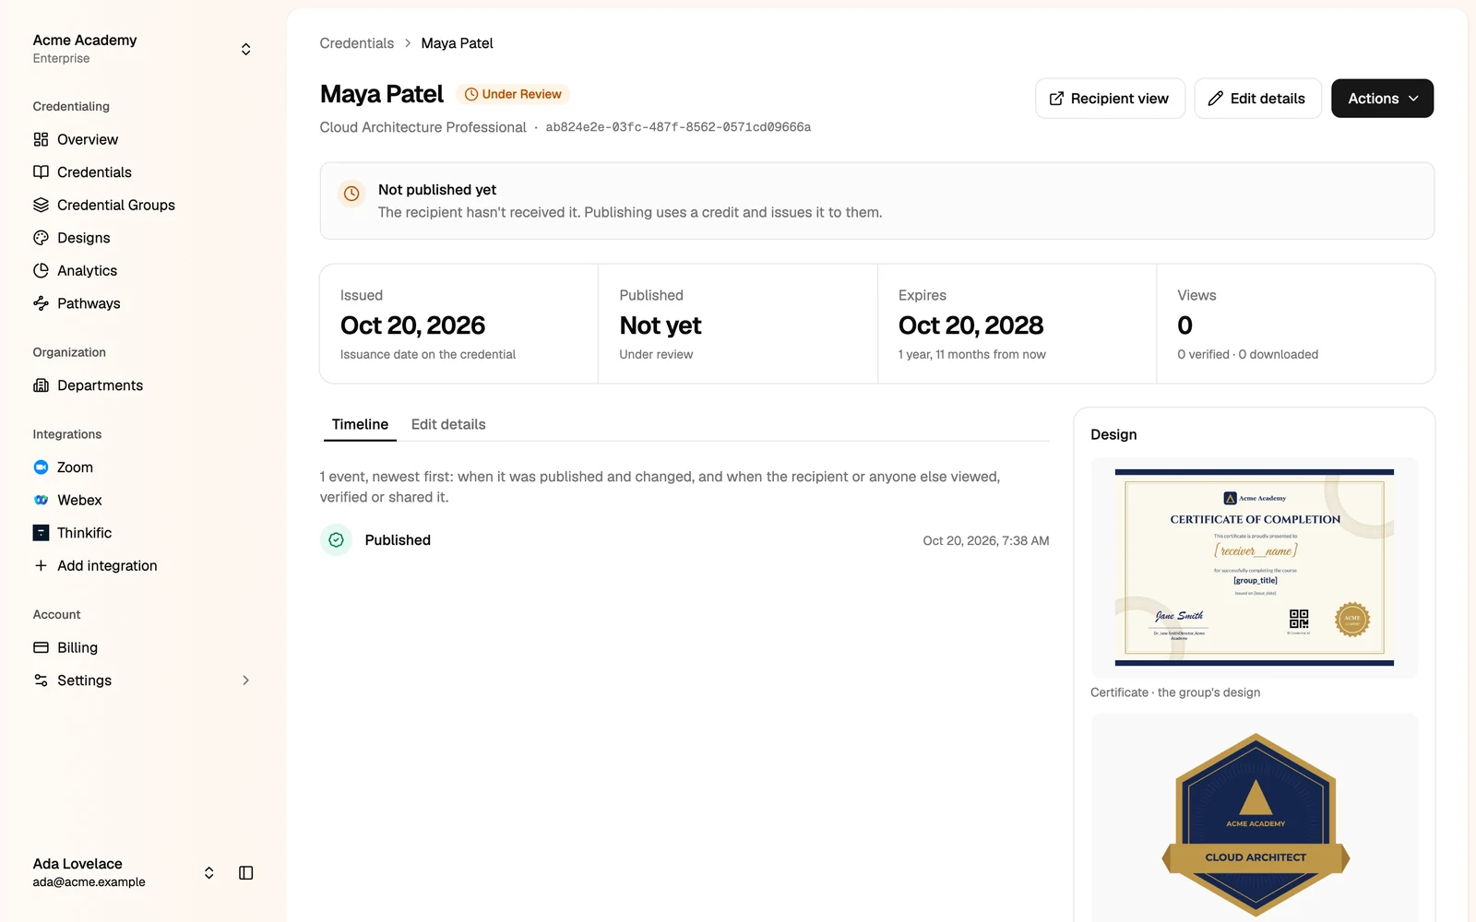The height and width of the screenshot is (922, 1476).
Task: Switch to the Timeline tab
Action: click(x=360, y=424)
